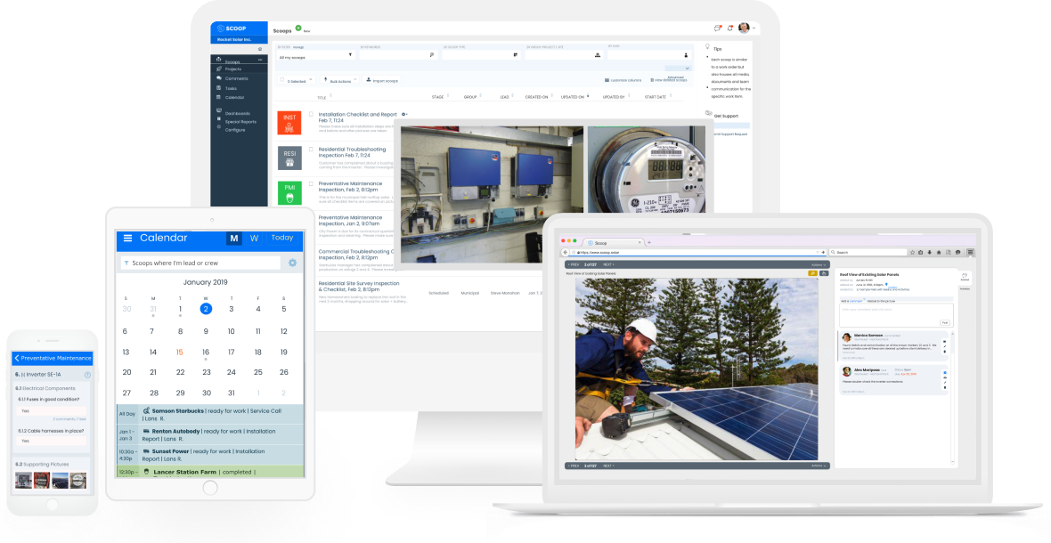
Task: Click home icon in laptop browser toolbar
Action: 939,253
